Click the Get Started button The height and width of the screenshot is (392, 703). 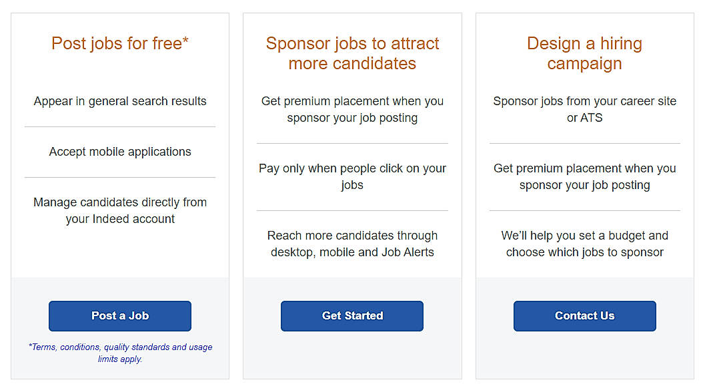tap(352, 316)
